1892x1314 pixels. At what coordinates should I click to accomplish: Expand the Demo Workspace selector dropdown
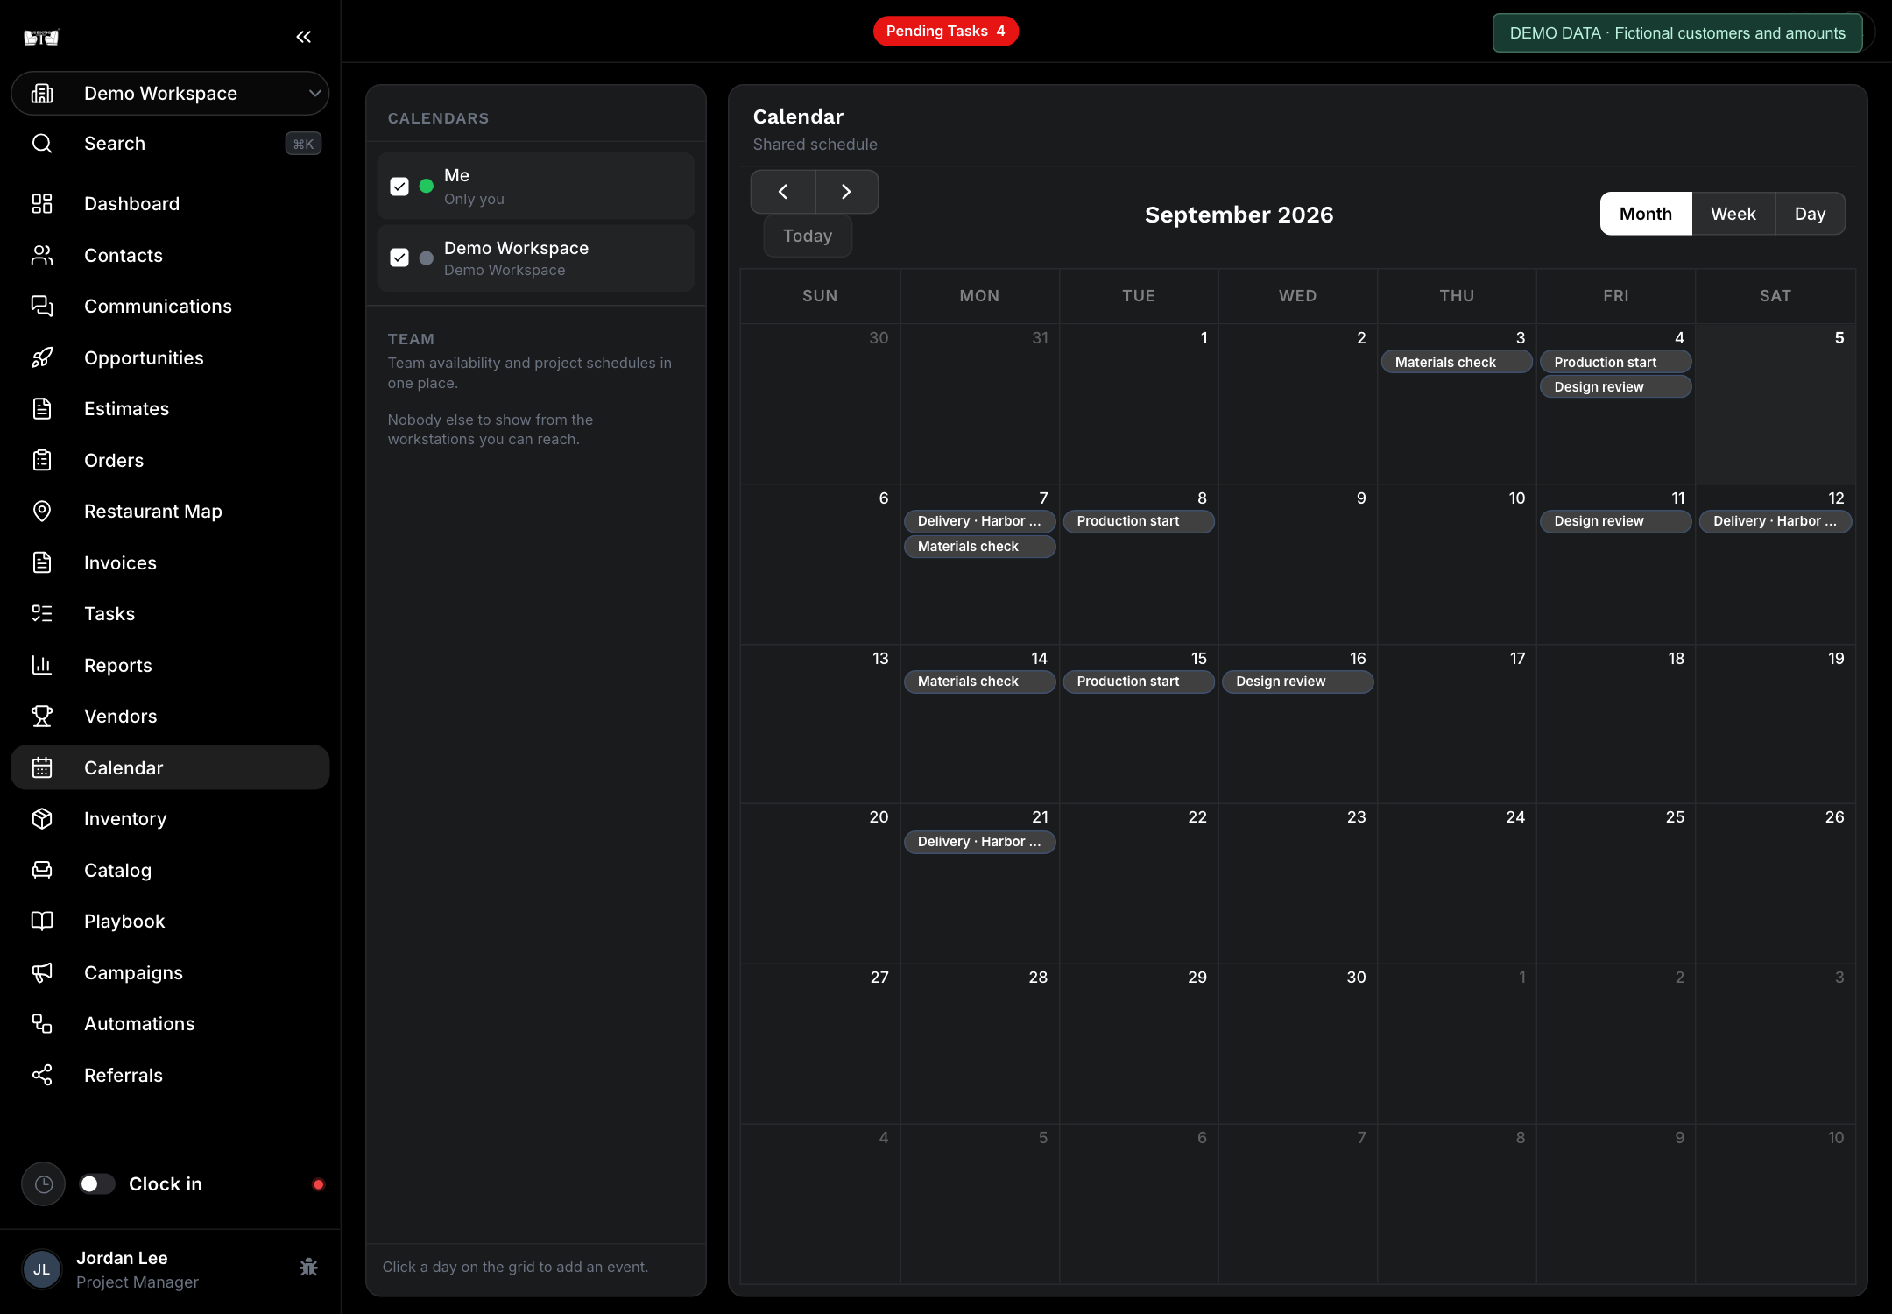(x=170, y=94)
